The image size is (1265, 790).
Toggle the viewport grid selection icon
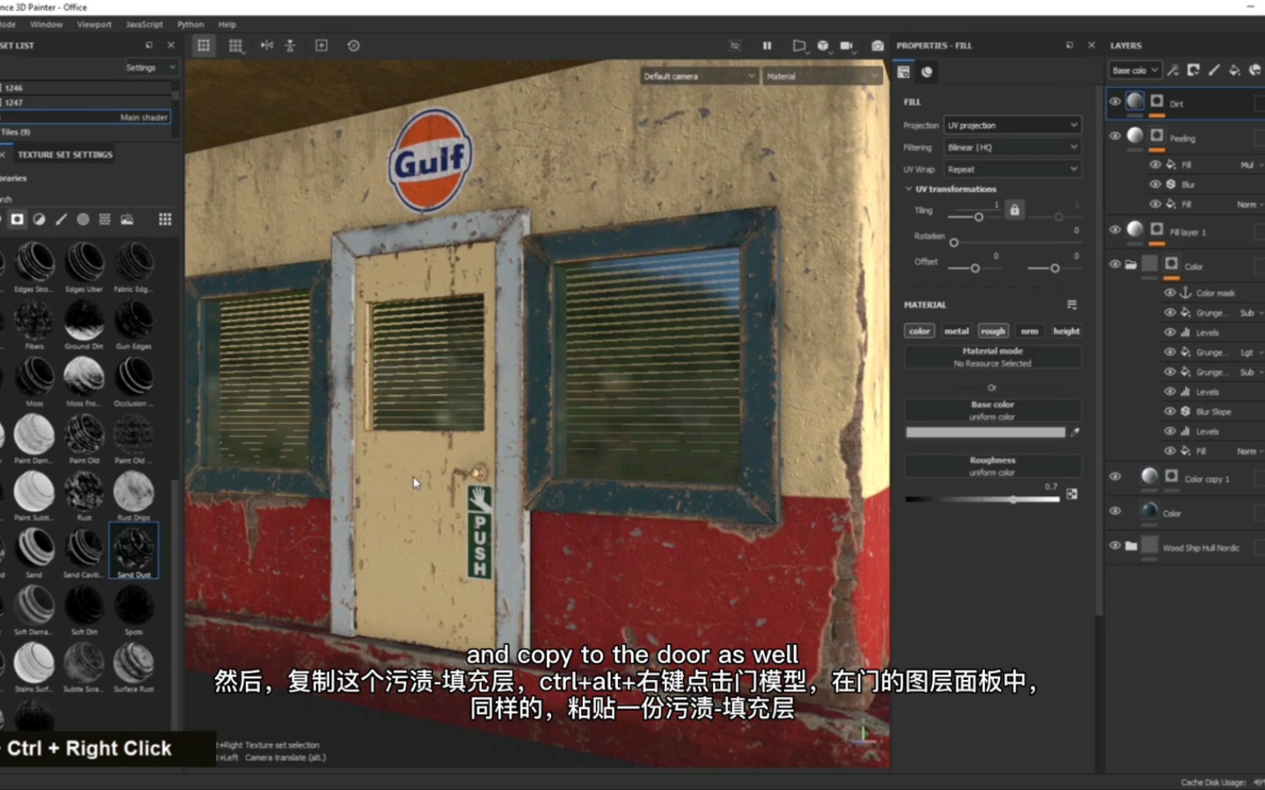pos(203,46)
